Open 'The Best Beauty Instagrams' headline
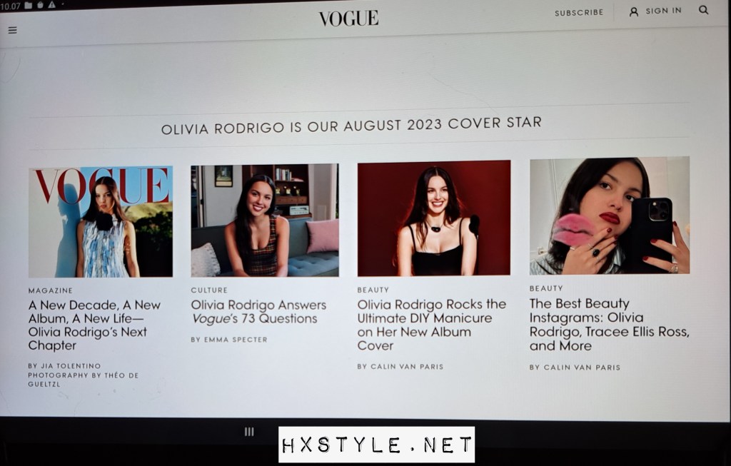 pyautogui.click(x=609, y=324)
